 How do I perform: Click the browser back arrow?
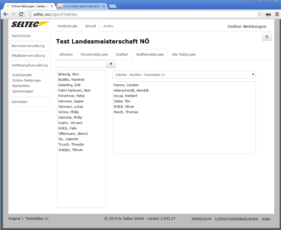[5, 14]
